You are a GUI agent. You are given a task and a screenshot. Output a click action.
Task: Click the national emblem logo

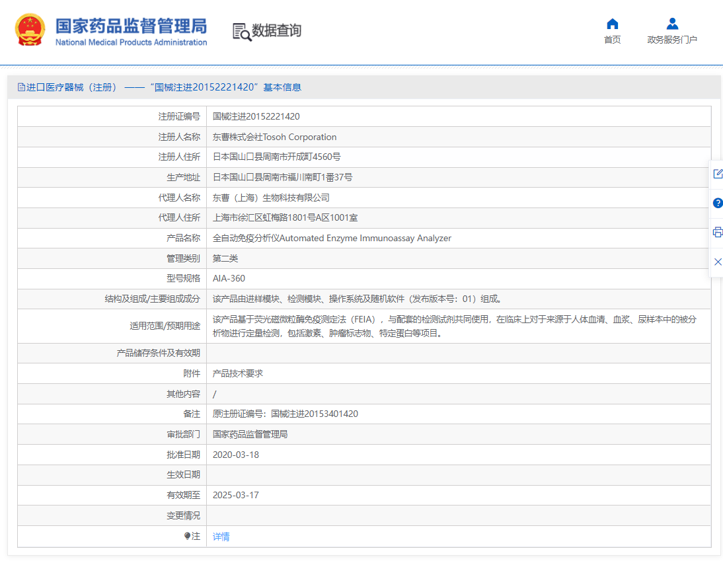point(30,30)
